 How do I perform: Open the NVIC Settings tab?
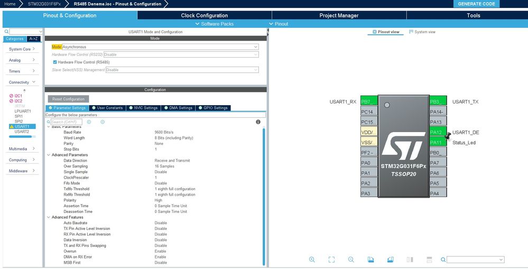[143, 108]
